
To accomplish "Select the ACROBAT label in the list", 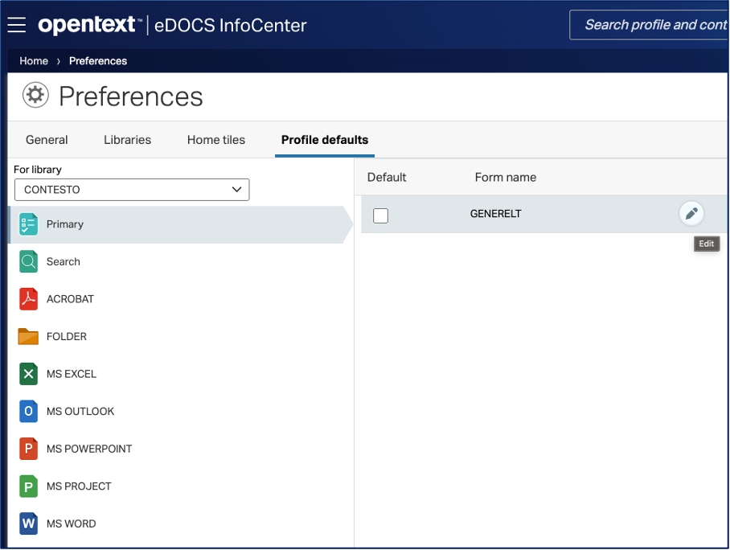I will point(70,299).
